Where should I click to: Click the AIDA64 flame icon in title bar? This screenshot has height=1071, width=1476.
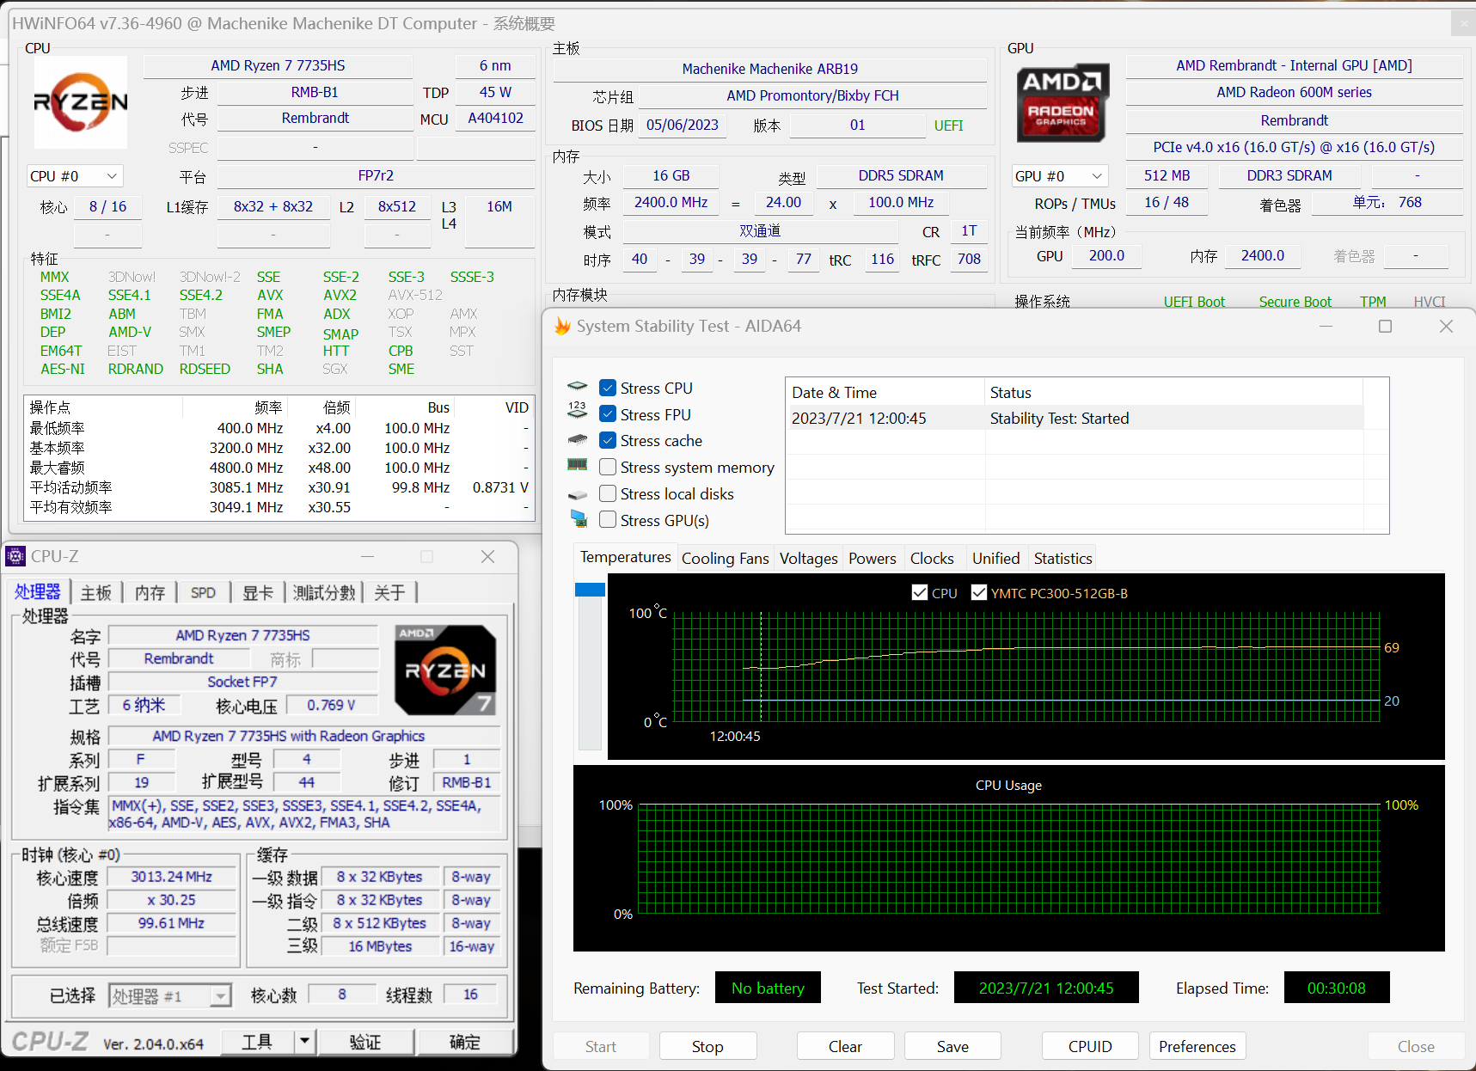[562, 327]
